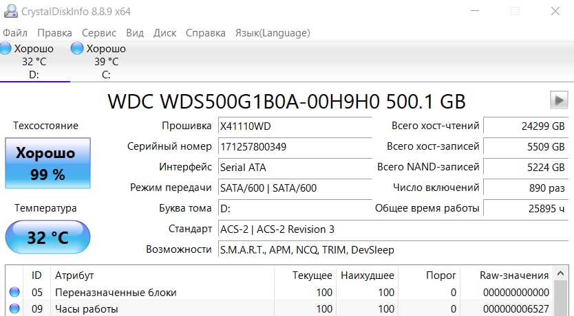Click total host writes value 5509 GB
This screenshot has height=316, width=574.
click(526, 147)
